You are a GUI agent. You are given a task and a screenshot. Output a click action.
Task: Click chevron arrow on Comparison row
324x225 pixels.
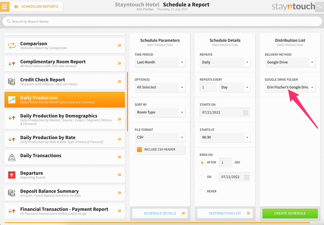pyautogui.click(x=119, y=45)
